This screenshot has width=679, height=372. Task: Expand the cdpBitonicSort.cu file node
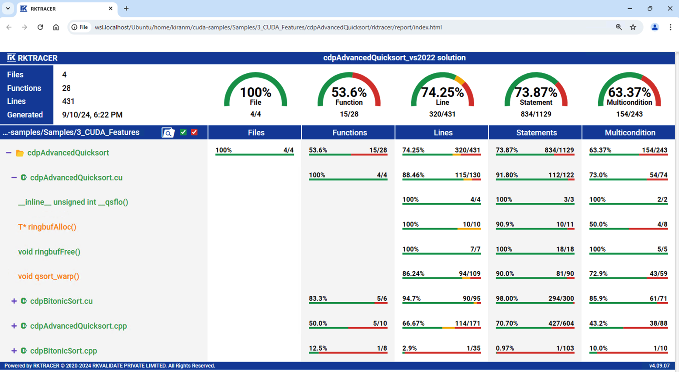14,301
